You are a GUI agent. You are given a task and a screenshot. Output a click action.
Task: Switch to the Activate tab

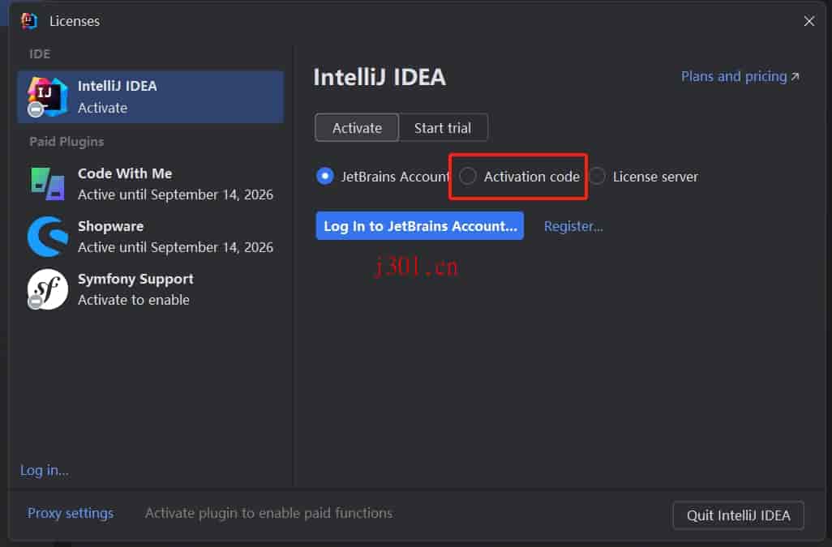(357, 128)
